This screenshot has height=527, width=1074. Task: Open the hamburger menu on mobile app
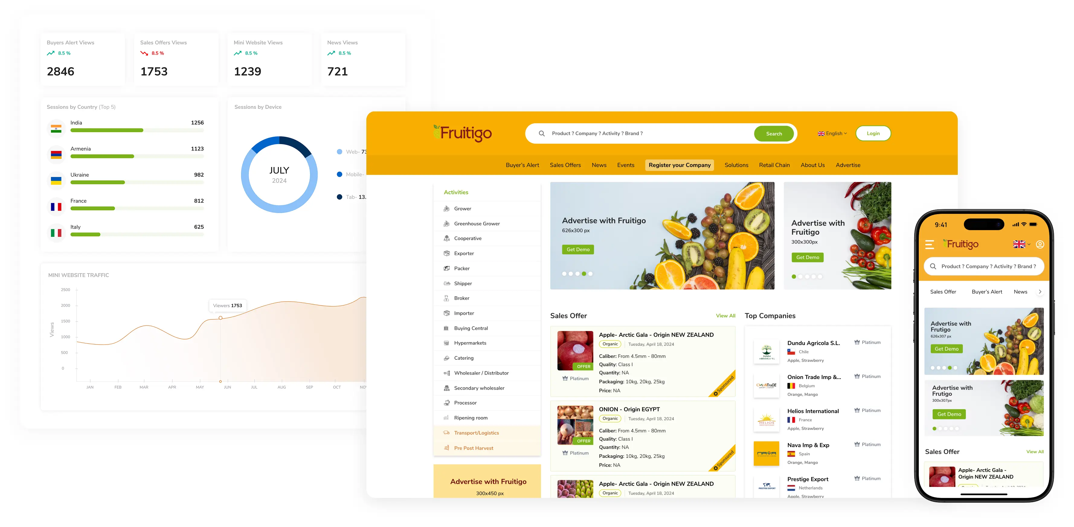point(929,244)
